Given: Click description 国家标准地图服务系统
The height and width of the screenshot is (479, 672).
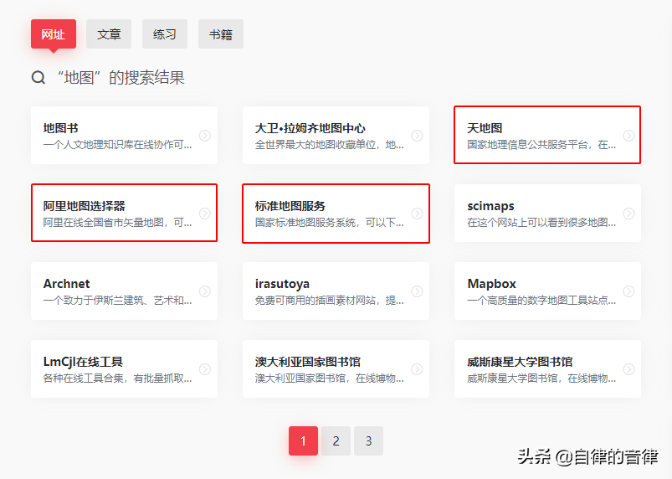Looking at the screenshot, I should click(329, 223).
